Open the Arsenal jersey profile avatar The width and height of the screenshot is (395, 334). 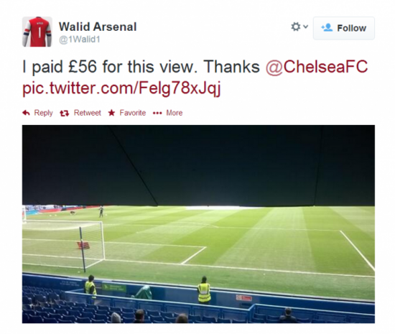[37, 32]
